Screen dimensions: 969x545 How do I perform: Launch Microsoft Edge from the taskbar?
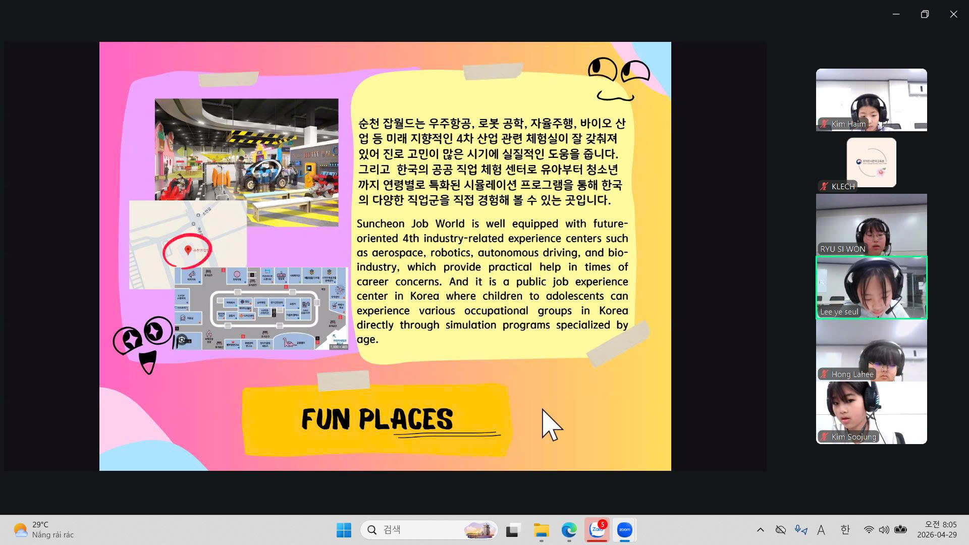[569, 530]
